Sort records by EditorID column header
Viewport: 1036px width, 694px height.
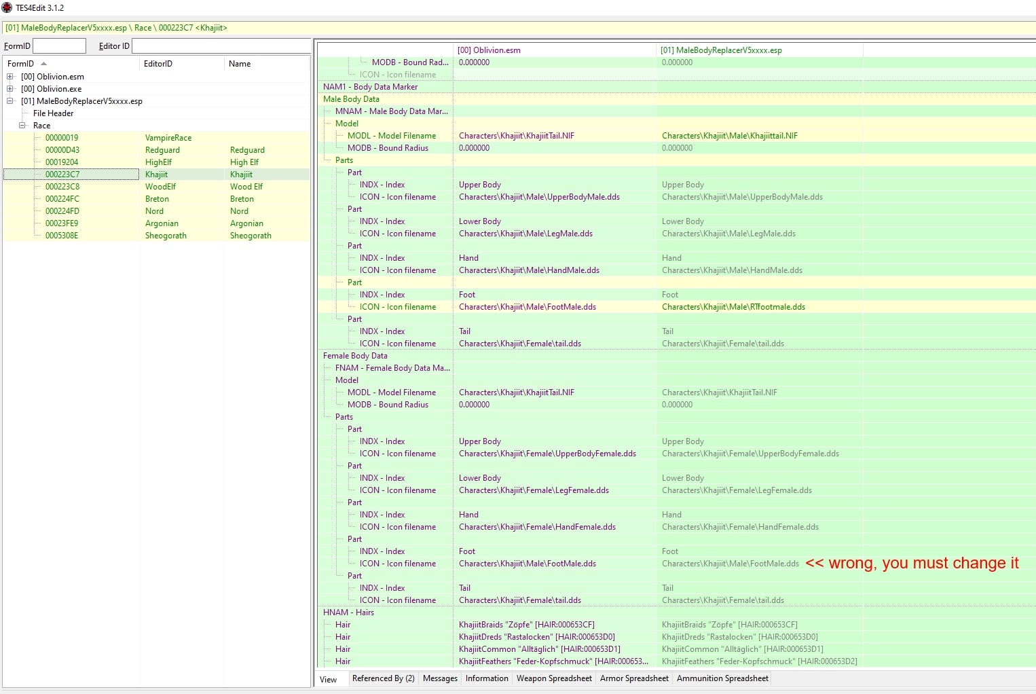coord(182,64)
